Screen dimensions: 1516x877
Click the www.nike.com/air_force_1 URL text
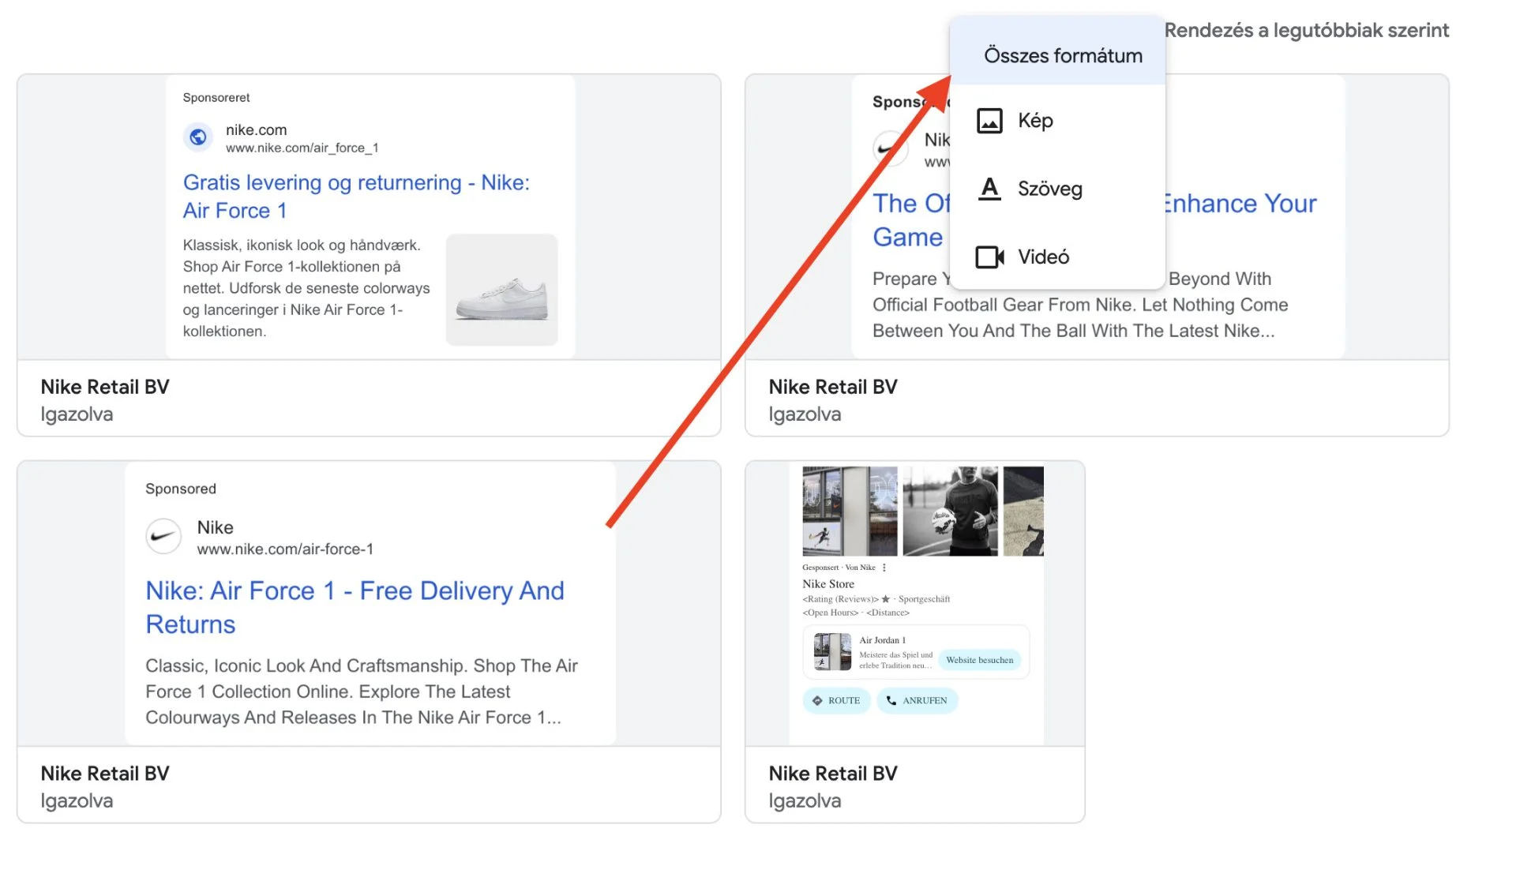pos(302,148)
